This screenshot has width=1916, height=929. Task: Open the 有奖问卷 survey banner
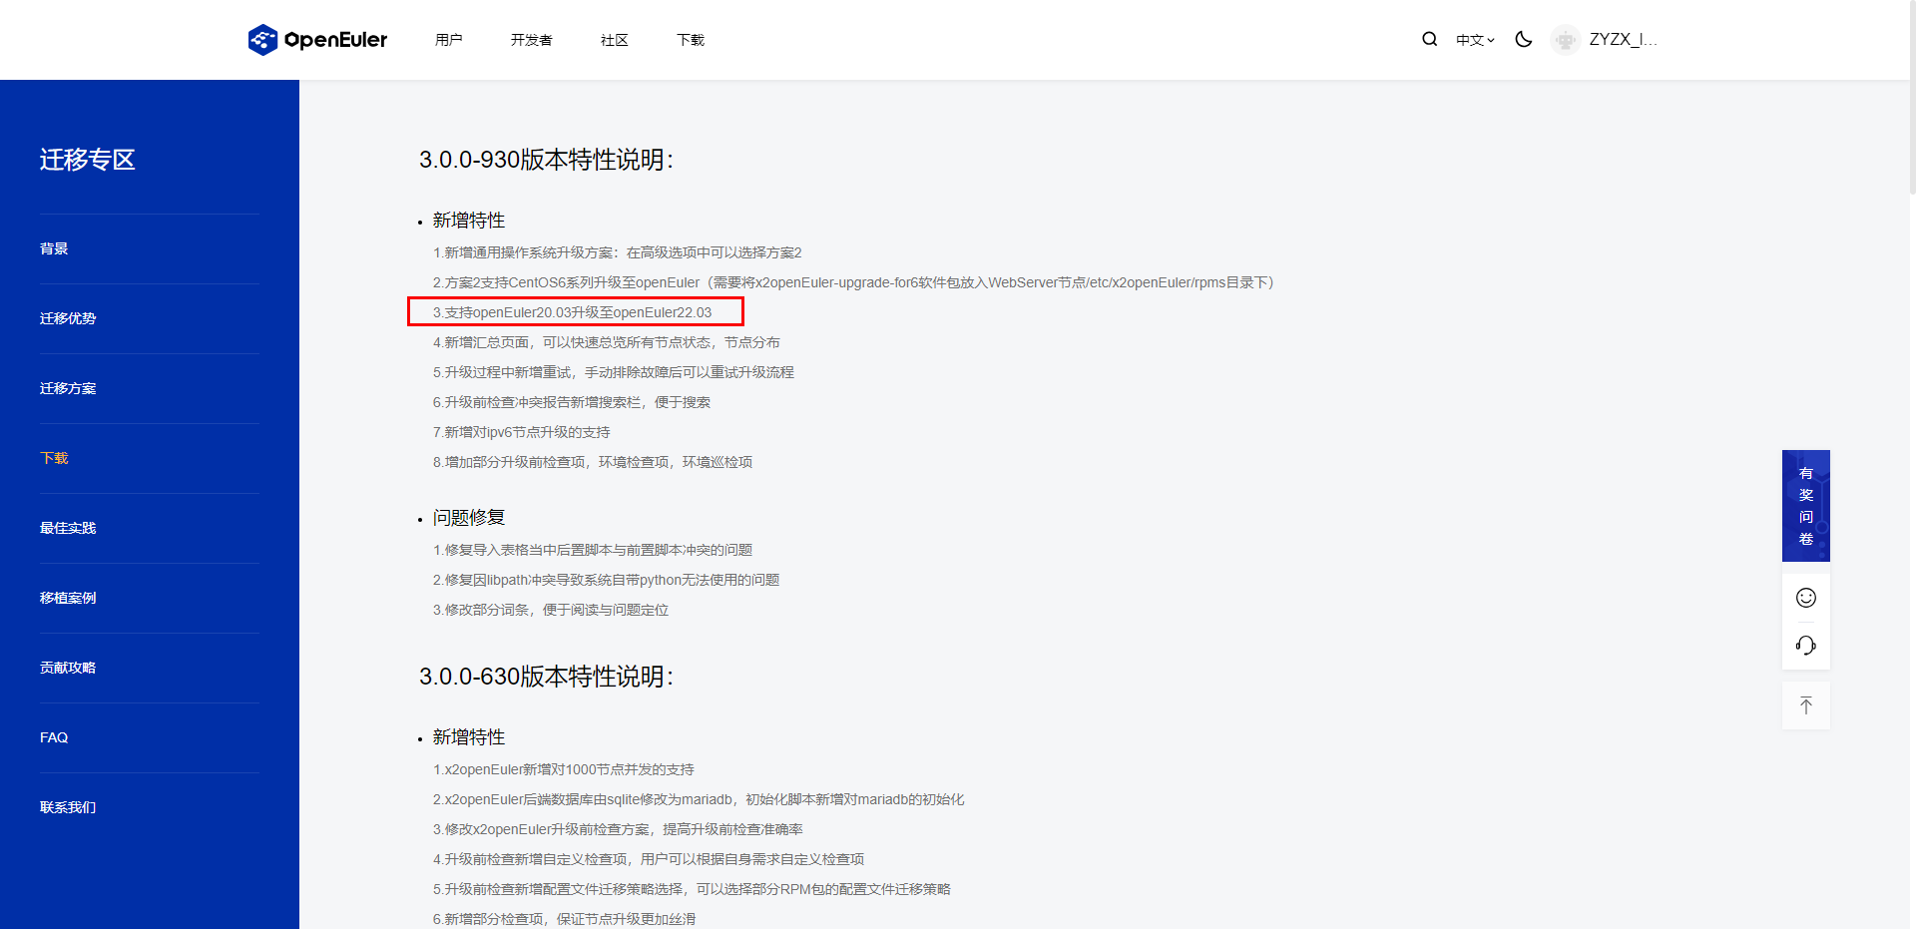(1805, 506)
